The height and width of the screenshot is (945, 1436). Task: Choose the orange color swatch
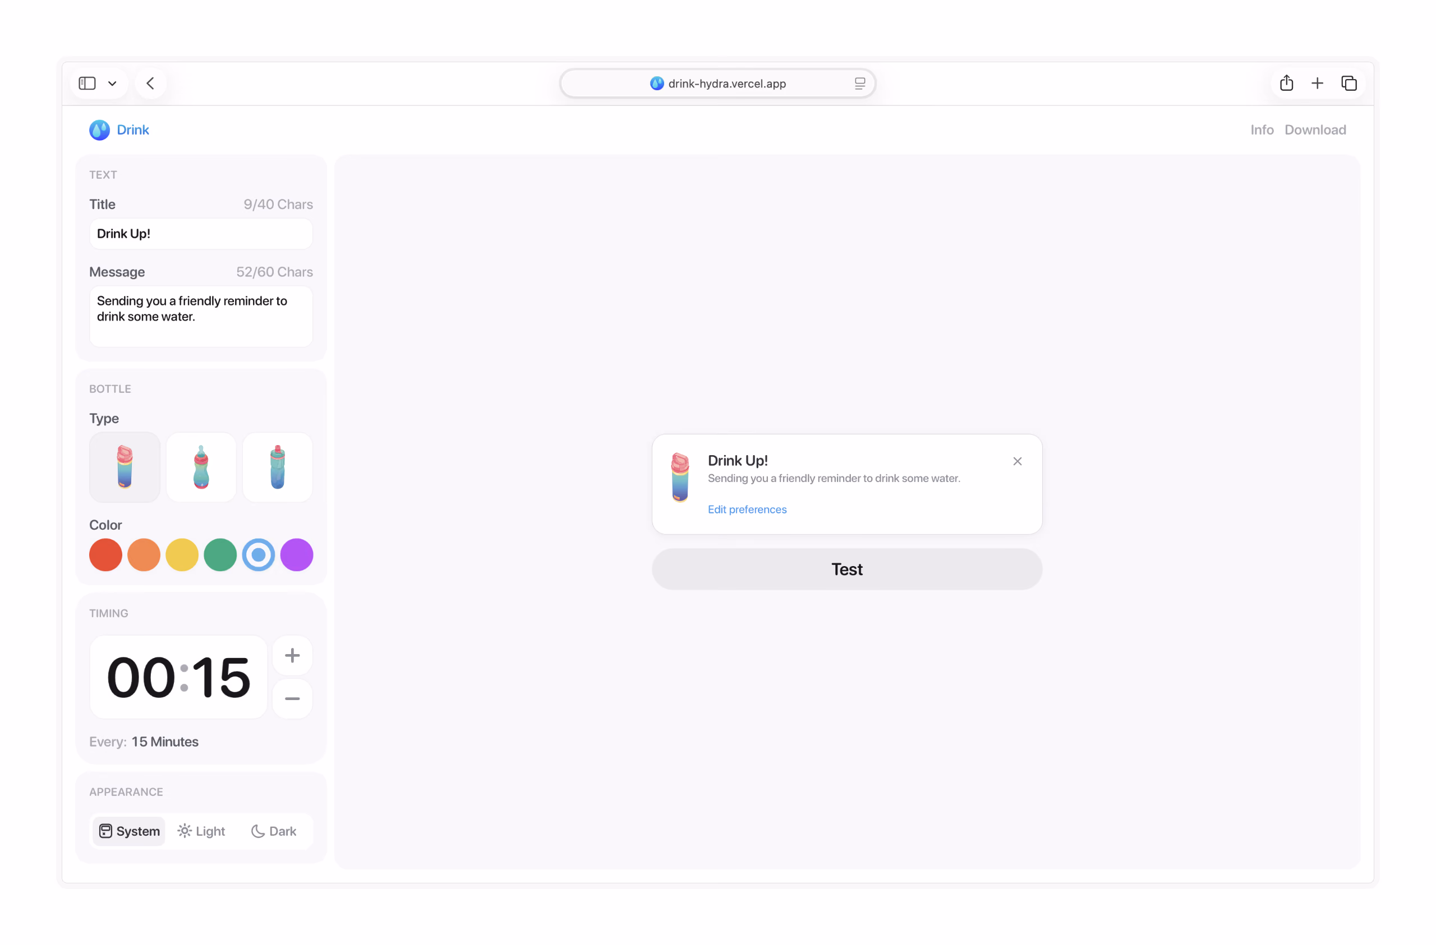[144, 554]
